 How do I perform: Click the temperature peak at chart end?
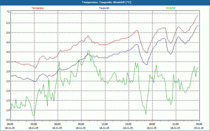pos(198,16)
